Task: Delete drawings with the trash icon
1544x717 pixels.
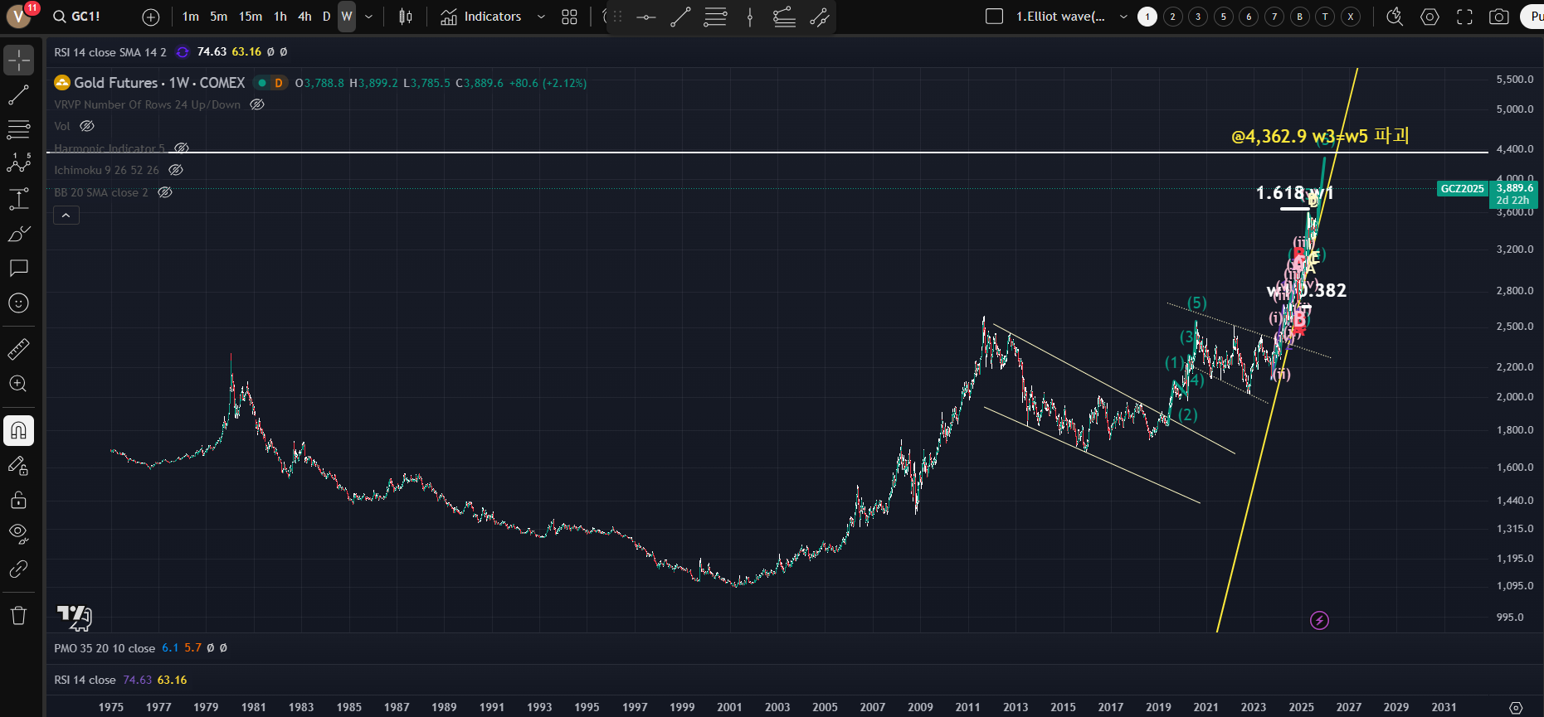Action: click(x=18, y=615)
